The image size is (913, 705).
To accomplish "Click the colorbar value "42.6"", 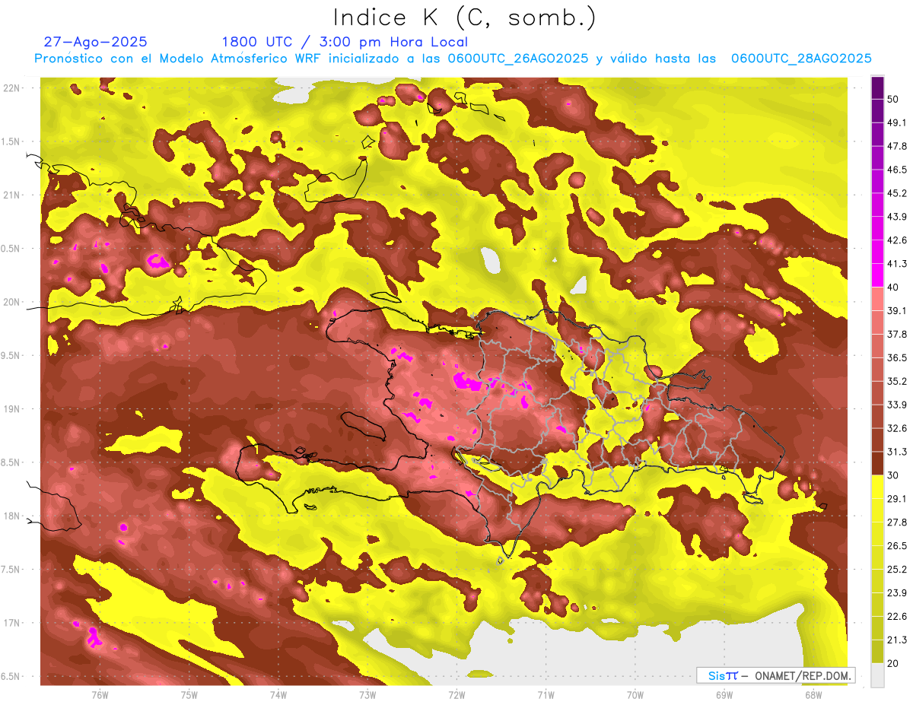I will tap(896, 240).
